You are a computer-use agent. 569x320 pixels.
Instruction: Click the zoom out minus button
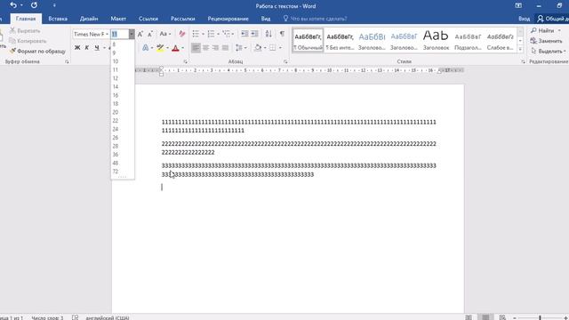[515, 317]
